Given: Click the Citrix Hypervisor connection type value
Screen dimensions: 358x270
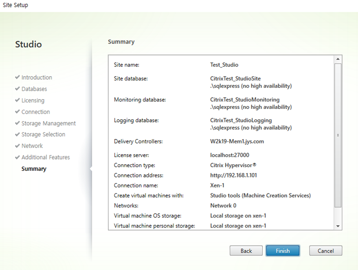Looking at the screenshot, I should tap(233, 165).
